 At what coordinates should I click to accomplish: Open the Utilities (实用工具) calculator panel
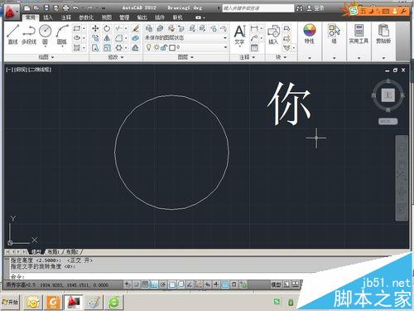(x=359, y=34)
